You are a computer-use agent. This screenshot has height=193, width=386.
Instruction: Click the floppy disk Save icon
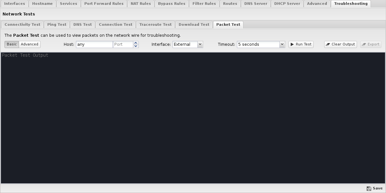click(369, 188)
